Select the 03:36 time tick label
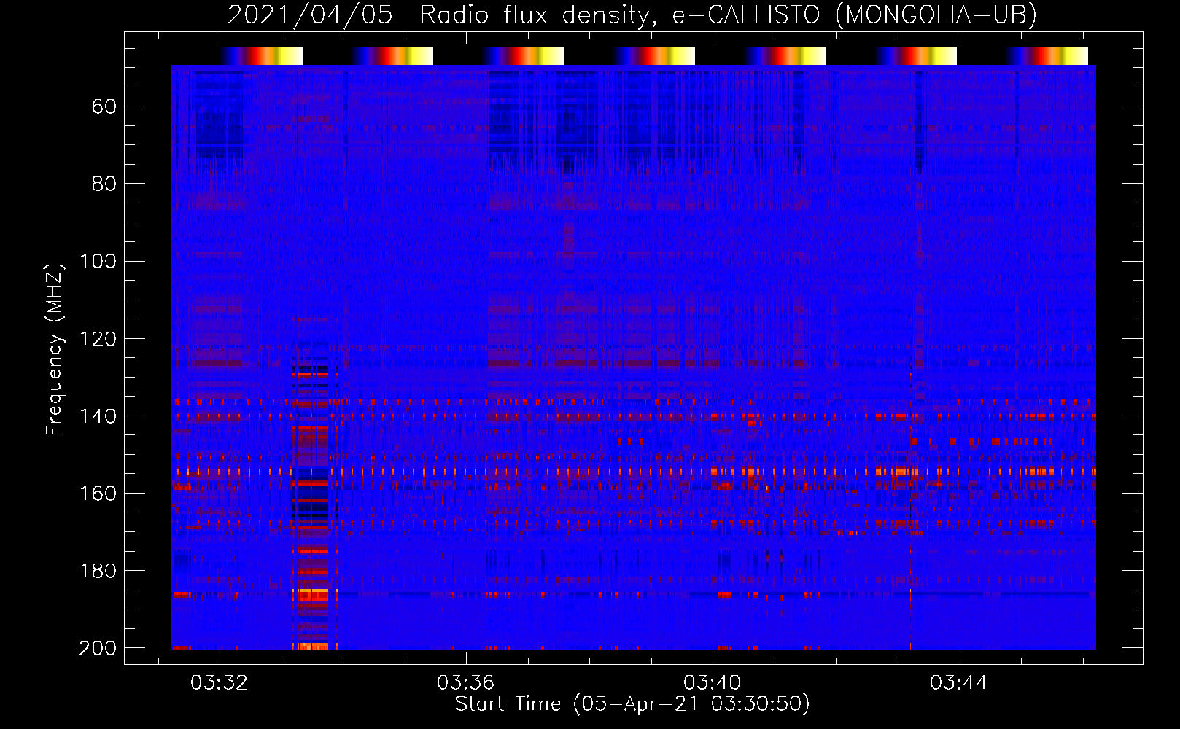 pos(466,682)
